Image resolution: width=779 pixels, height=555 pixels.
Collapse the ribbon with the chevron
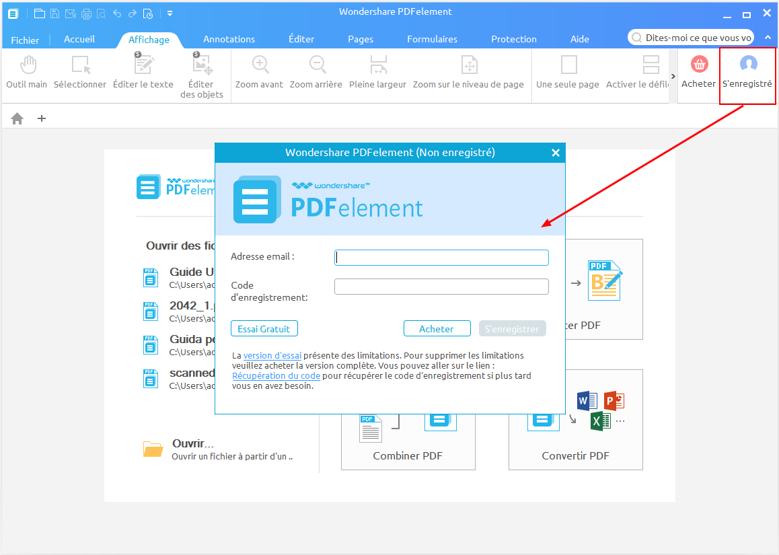tap(768, 37)
